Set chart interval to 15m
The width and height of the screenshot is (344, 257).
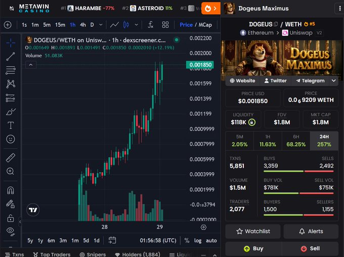click(x=60, y=25)
